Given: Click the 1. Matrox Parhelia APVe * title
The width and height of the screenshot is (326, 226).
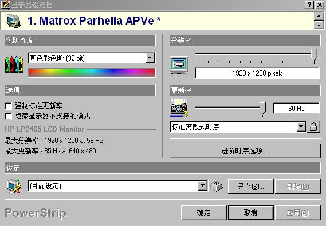Looking at the screenshot, I should click(94, 21).
